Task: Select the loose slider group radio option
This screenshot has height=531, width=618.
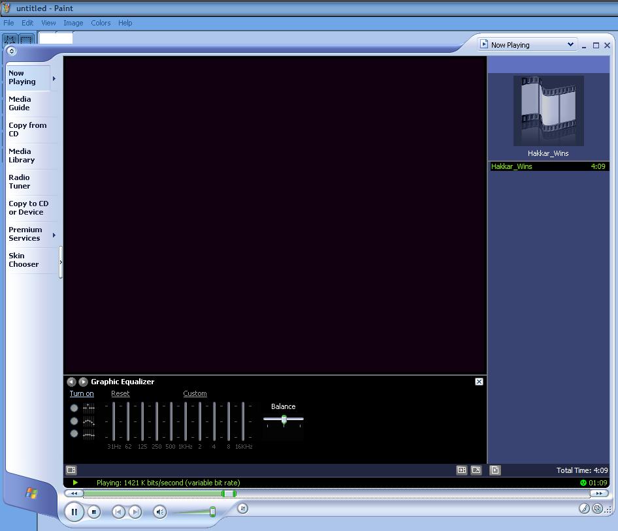Action: pos(74,421)
